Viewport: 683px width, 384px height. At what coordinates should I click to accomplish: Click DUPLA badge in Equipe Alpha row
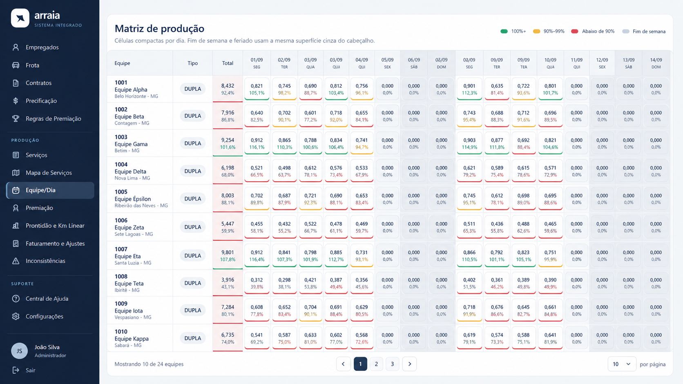[193, 89]
